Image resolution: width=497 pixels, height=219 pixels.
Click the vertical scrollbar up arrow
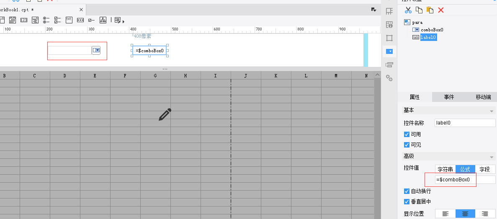tap(377, 75)
